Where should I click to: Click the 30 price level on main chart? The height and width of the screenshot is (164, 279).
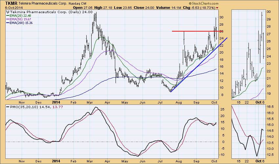221,17
